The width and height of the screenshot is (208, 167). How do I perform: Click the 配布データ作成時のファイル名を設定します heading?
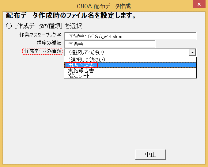point(71,16)
